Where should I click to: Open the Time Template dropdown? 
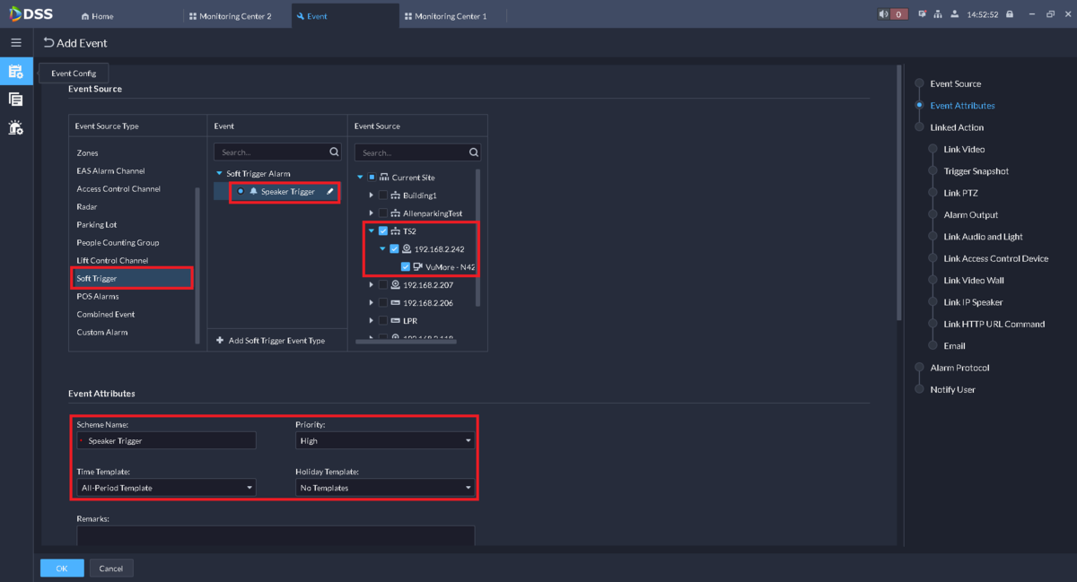(166, 488)
